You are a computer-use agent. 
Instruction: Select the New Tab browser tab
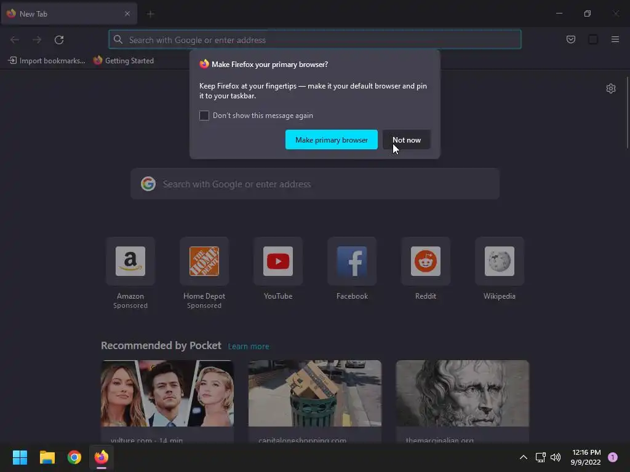pyautogui.click(x=69, y=14)
